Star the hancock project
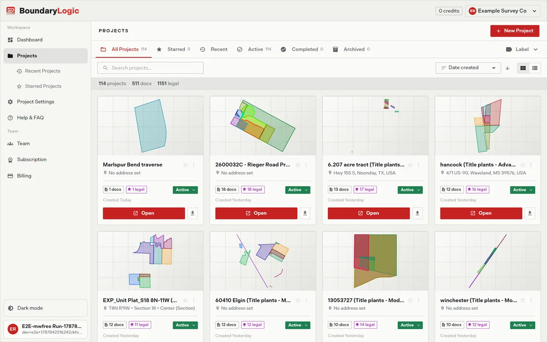 (x=523, y=165)
